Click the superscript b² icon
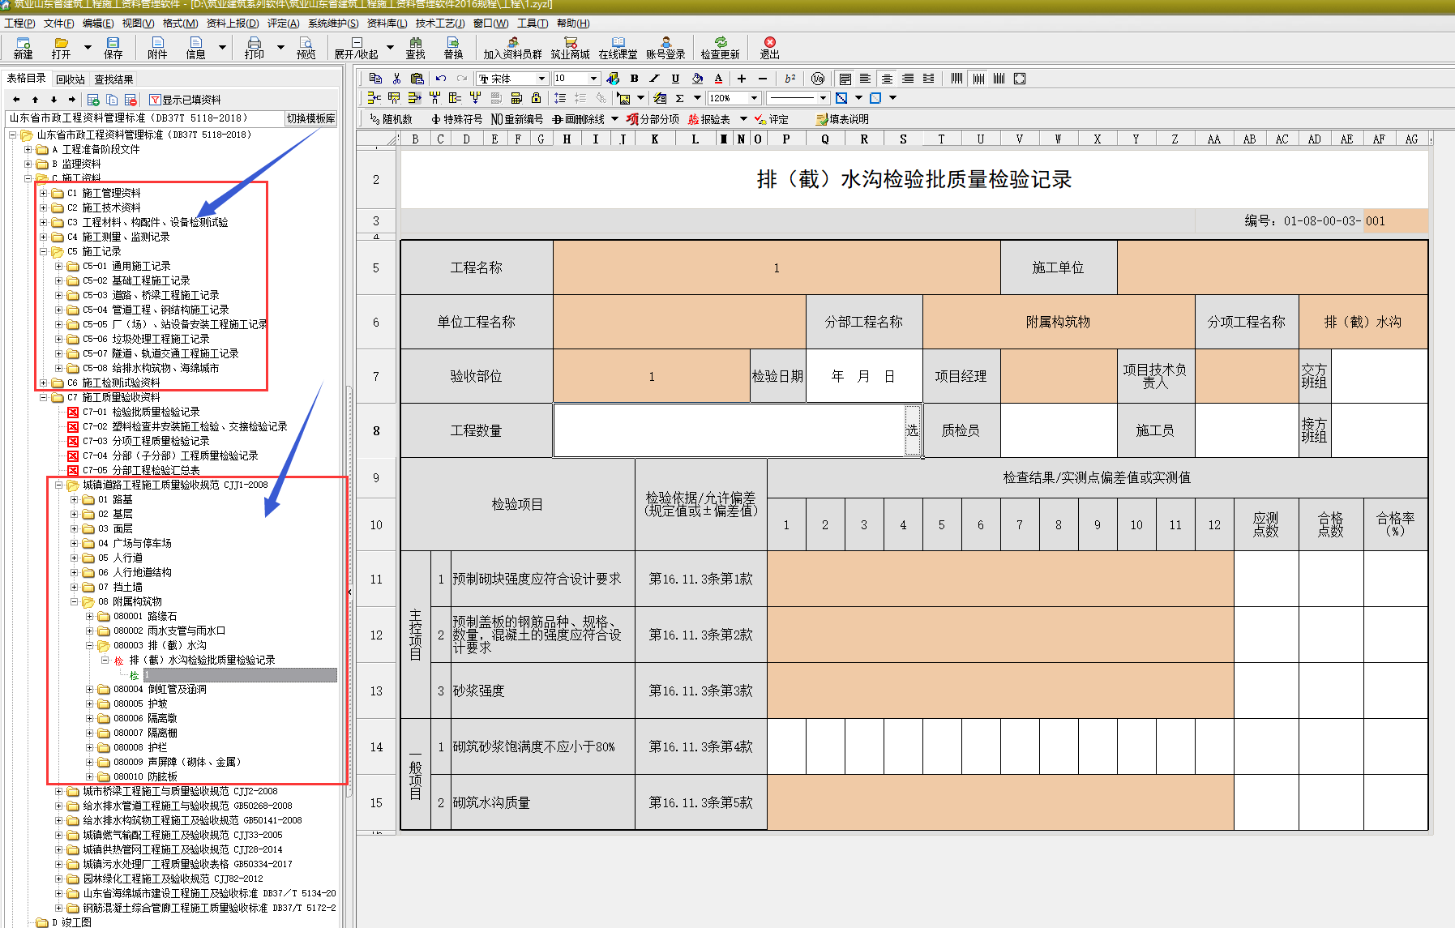The height and width of the screenshot is (928, 1455). click(790, 79)
